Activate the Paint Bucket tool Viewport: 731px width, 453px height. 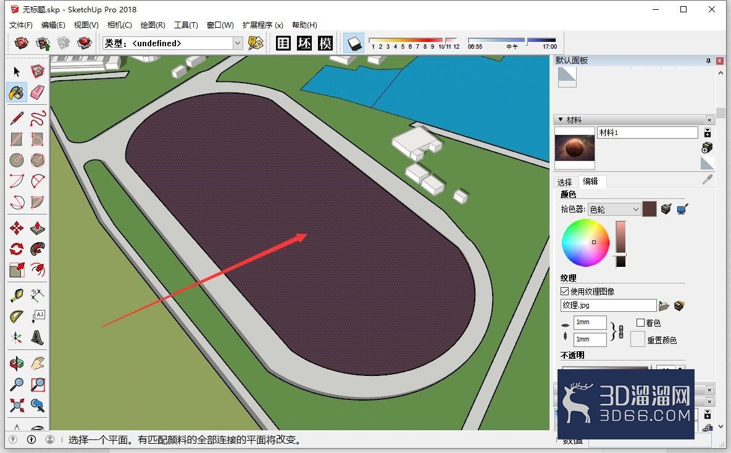tap(17, 92)
